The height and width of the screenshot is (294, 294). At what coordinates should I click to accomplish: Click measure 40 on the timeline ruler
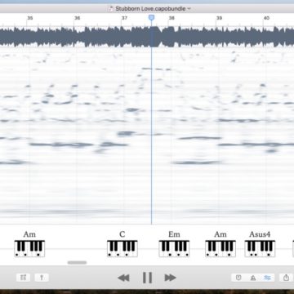(x=266, y=18)
